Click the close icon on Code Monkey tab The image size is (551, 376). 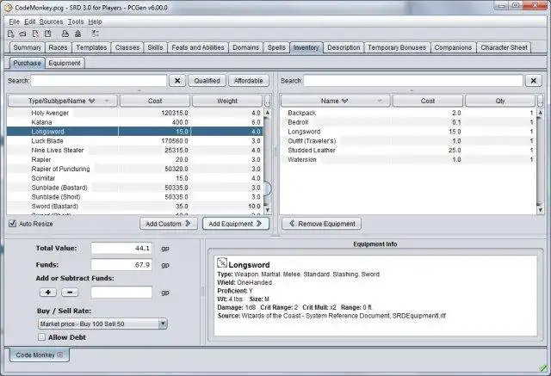point(60,355)
